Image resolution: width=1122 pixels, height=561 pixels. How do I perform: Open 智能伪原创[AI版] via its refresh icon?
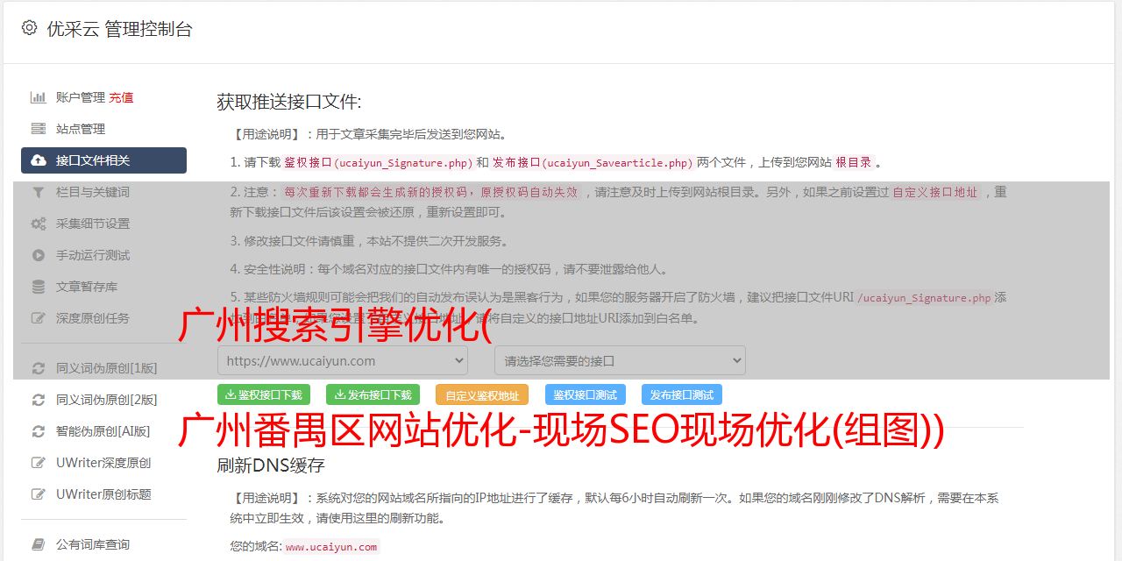coord(39,431)
